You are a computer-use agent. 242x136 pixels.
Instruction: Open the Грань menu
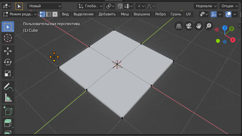point(176,14)
